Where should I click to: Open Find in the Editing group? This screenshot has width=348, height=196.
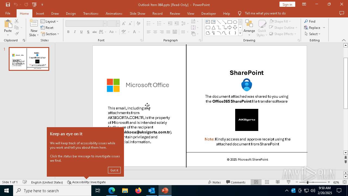(x=310, y=21)
